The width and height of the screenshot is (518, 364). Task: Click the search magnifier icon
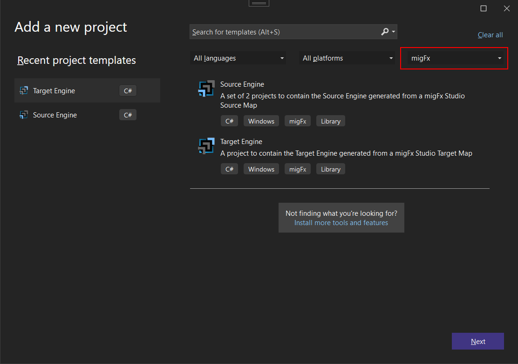tap(385, 32)
